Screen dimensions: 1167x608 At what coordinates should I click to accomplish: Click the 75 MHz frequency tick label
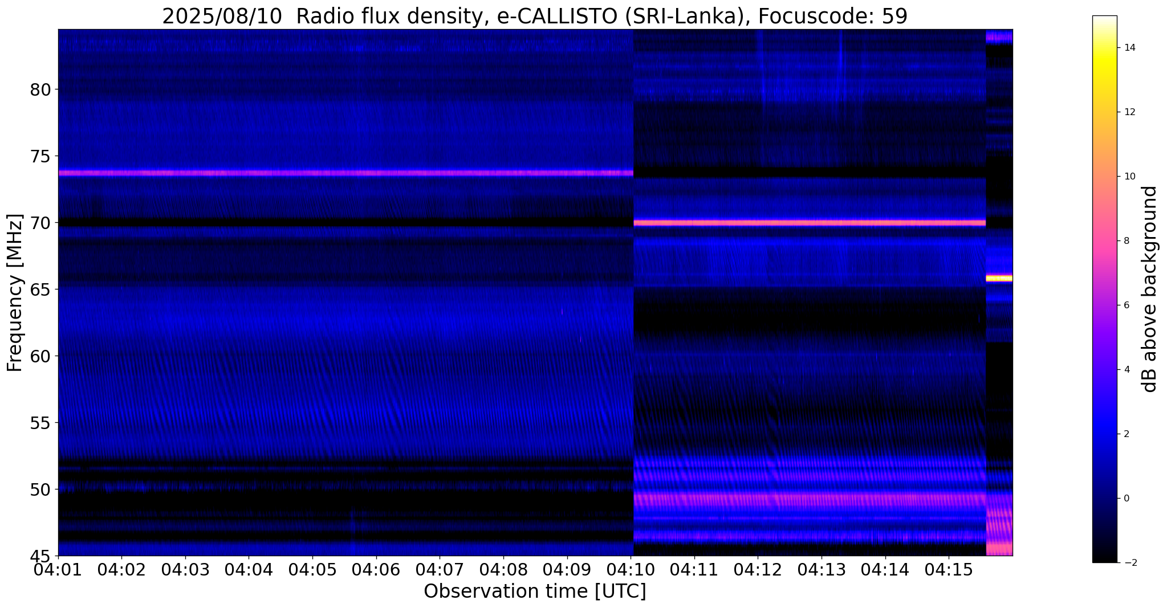pyautogui.click(x=40, y=156)
